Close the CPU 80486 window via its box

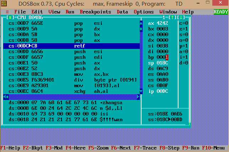tap(10, 18)
